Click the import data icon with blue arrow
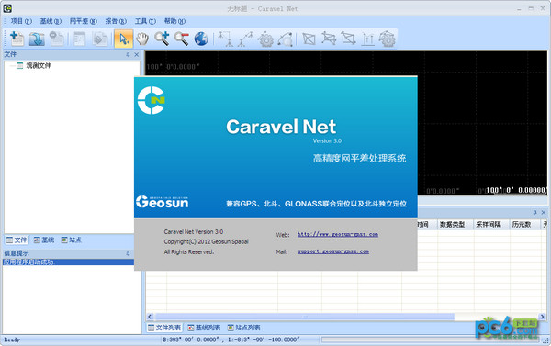The width and height of the screenshot is (551, 346). pyautogui.click(x=37, y=39)
